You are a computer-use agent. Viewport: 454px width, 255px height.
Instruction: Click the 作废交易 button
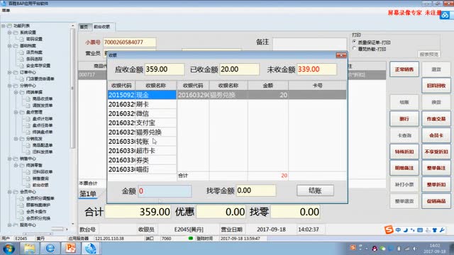pyautogui.click(x=436, y=118)
